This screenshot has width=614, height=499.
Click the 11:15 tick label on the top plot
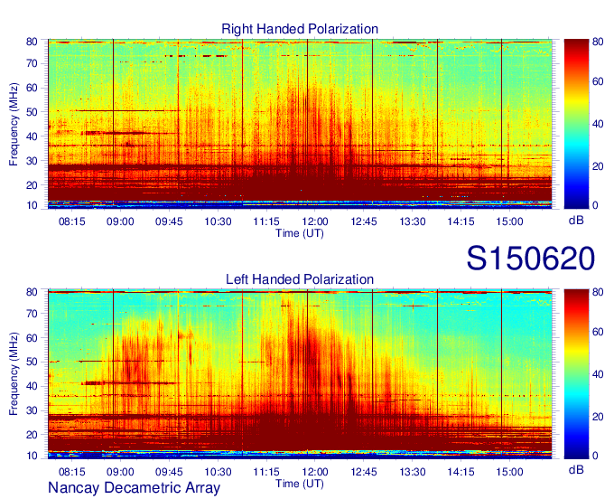point(266,221)
